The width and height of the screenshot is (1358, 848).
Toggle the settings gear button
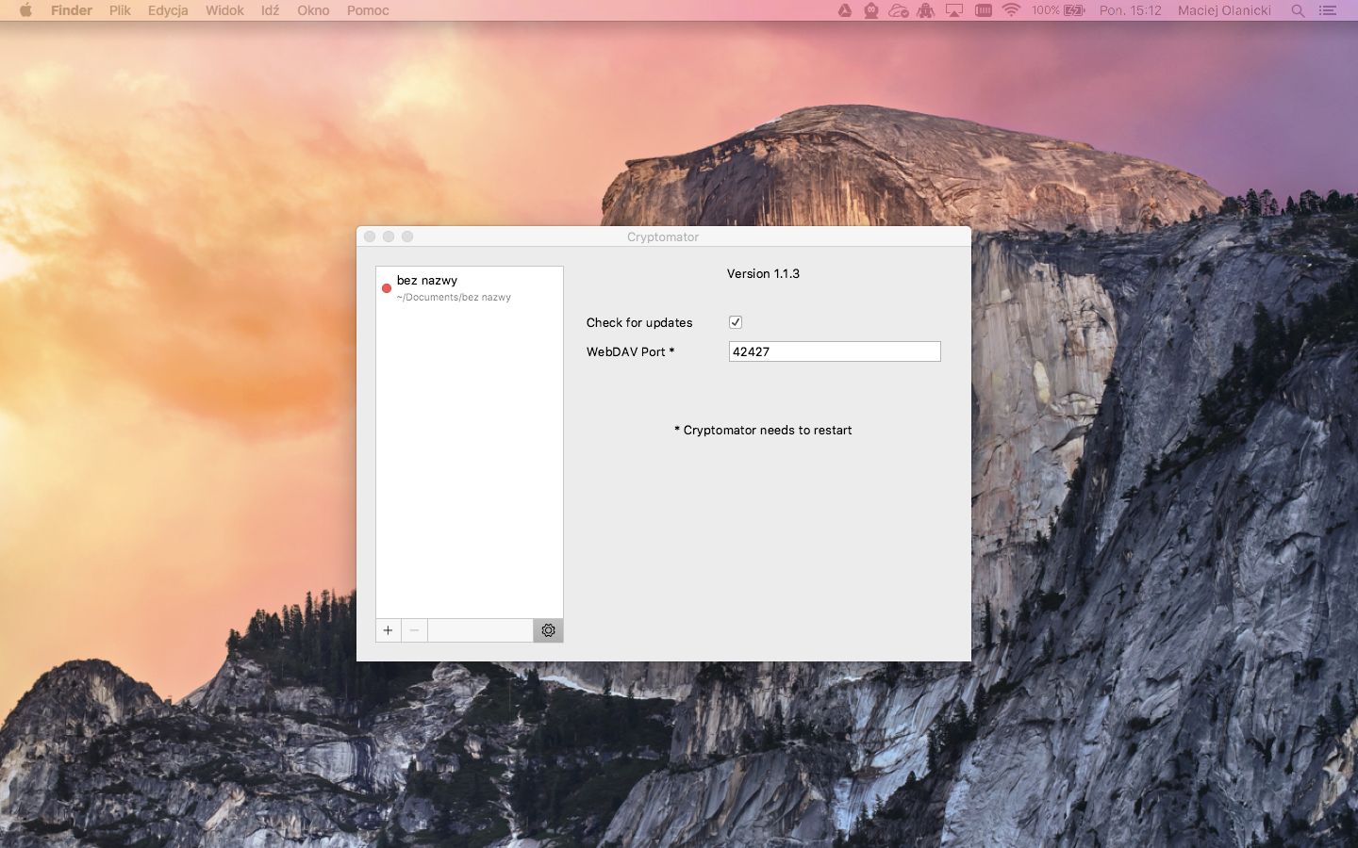[x=548, y=630]
